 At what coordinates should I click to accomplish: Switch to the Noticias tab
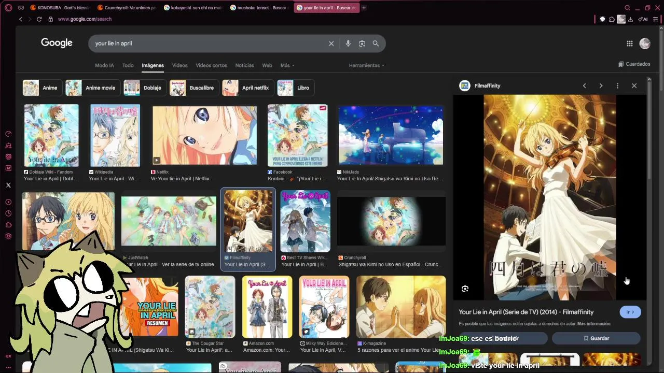point(244,65)
